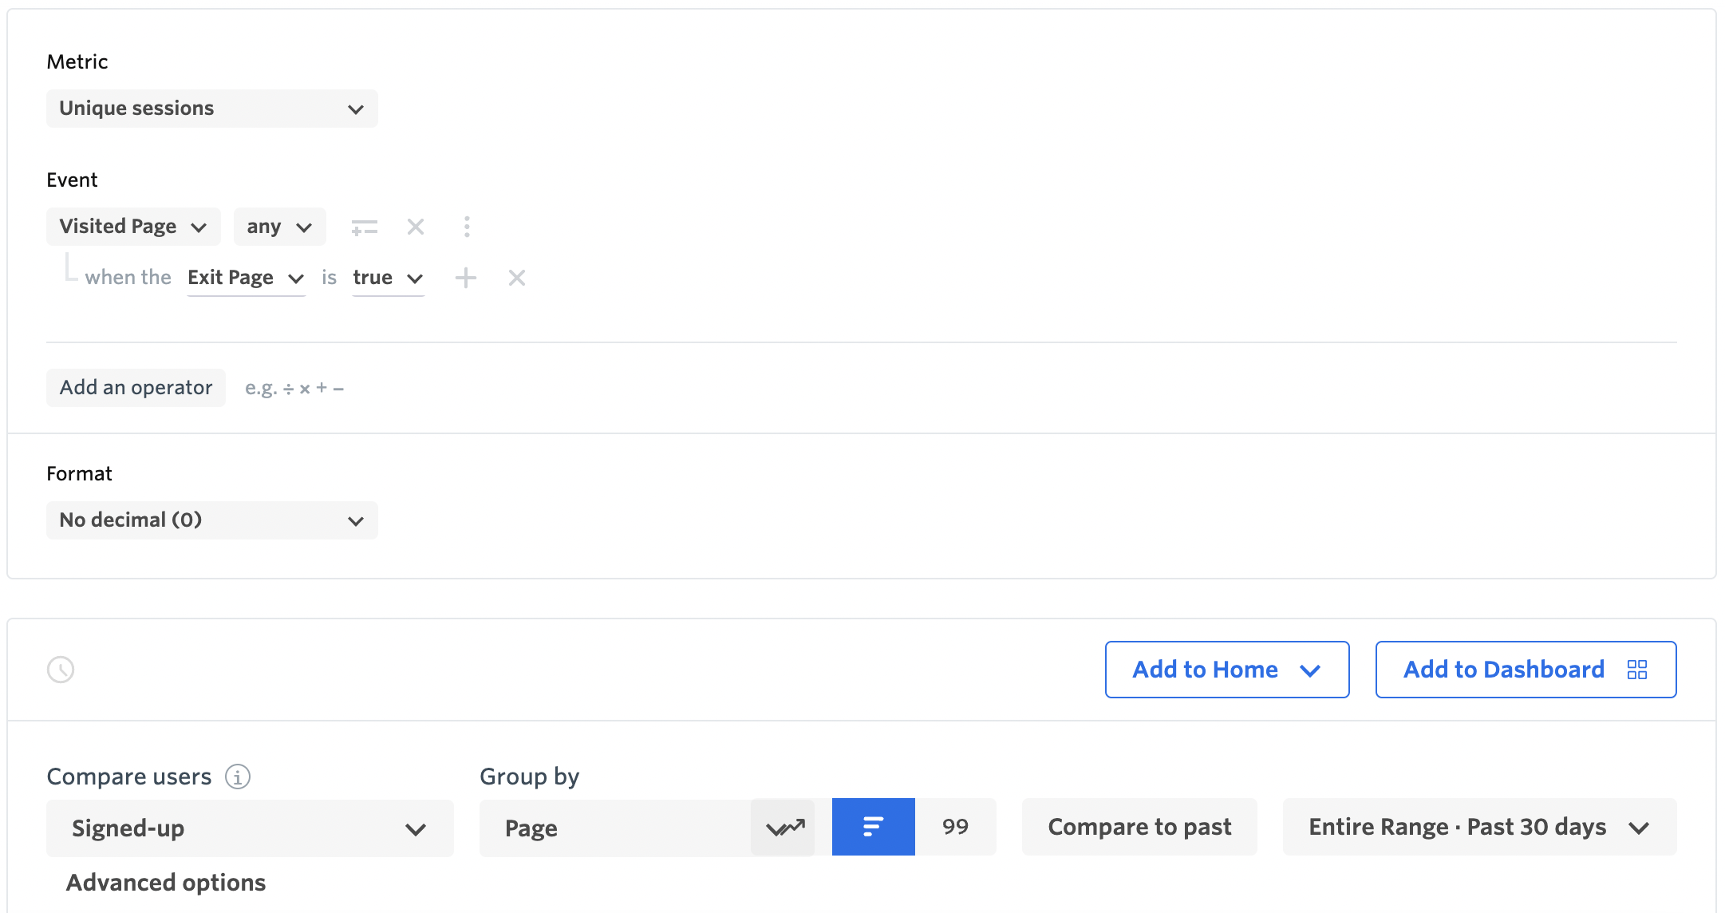
Task: Add another filter with the plus icon
Action: coord(466,278)
